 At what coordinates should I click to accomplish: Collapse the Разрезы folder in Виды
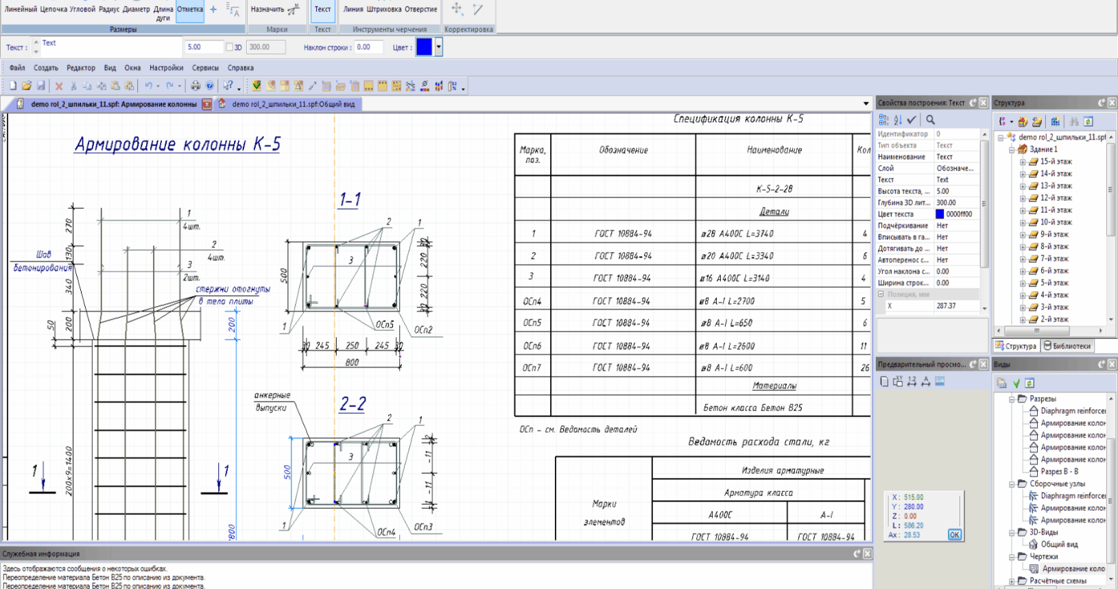pyautogui.click(x=1012, y=399)
